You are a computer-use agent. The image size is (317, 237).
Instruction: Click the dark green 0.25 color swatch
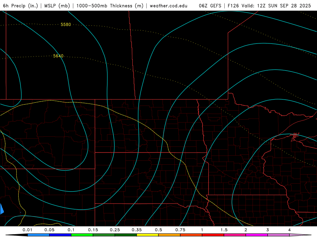tap(126, 235)
